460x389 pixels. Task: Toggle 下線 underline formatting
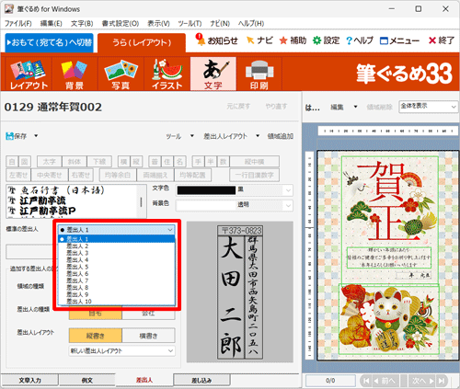pos(99,162)
